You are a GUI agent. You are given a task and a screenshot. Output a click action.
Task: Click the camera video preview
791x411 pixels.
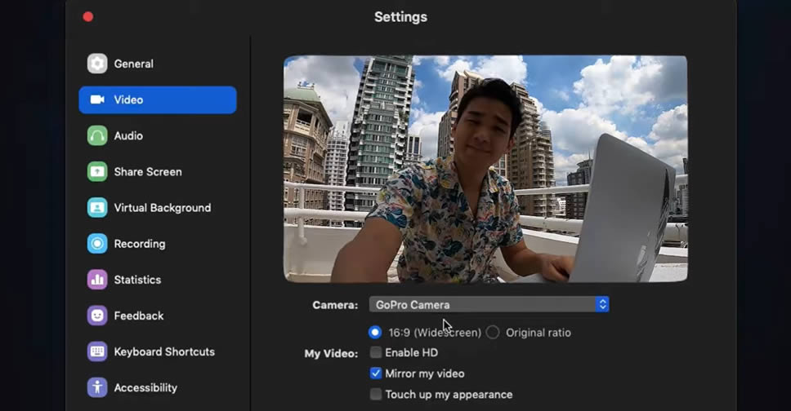485,169
